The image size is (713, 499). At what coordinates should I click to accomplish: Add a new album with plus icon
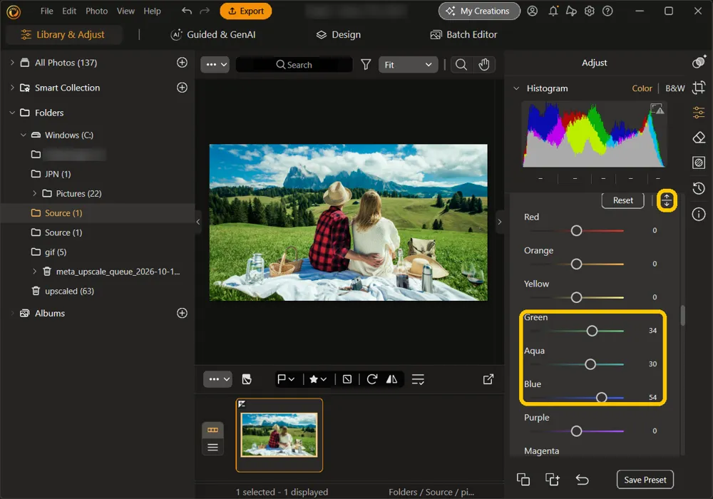coord(182,313)
